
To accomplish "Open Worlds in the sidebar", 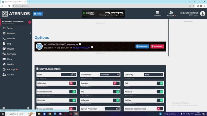I will pyautogui.click(x=10, y=64).
